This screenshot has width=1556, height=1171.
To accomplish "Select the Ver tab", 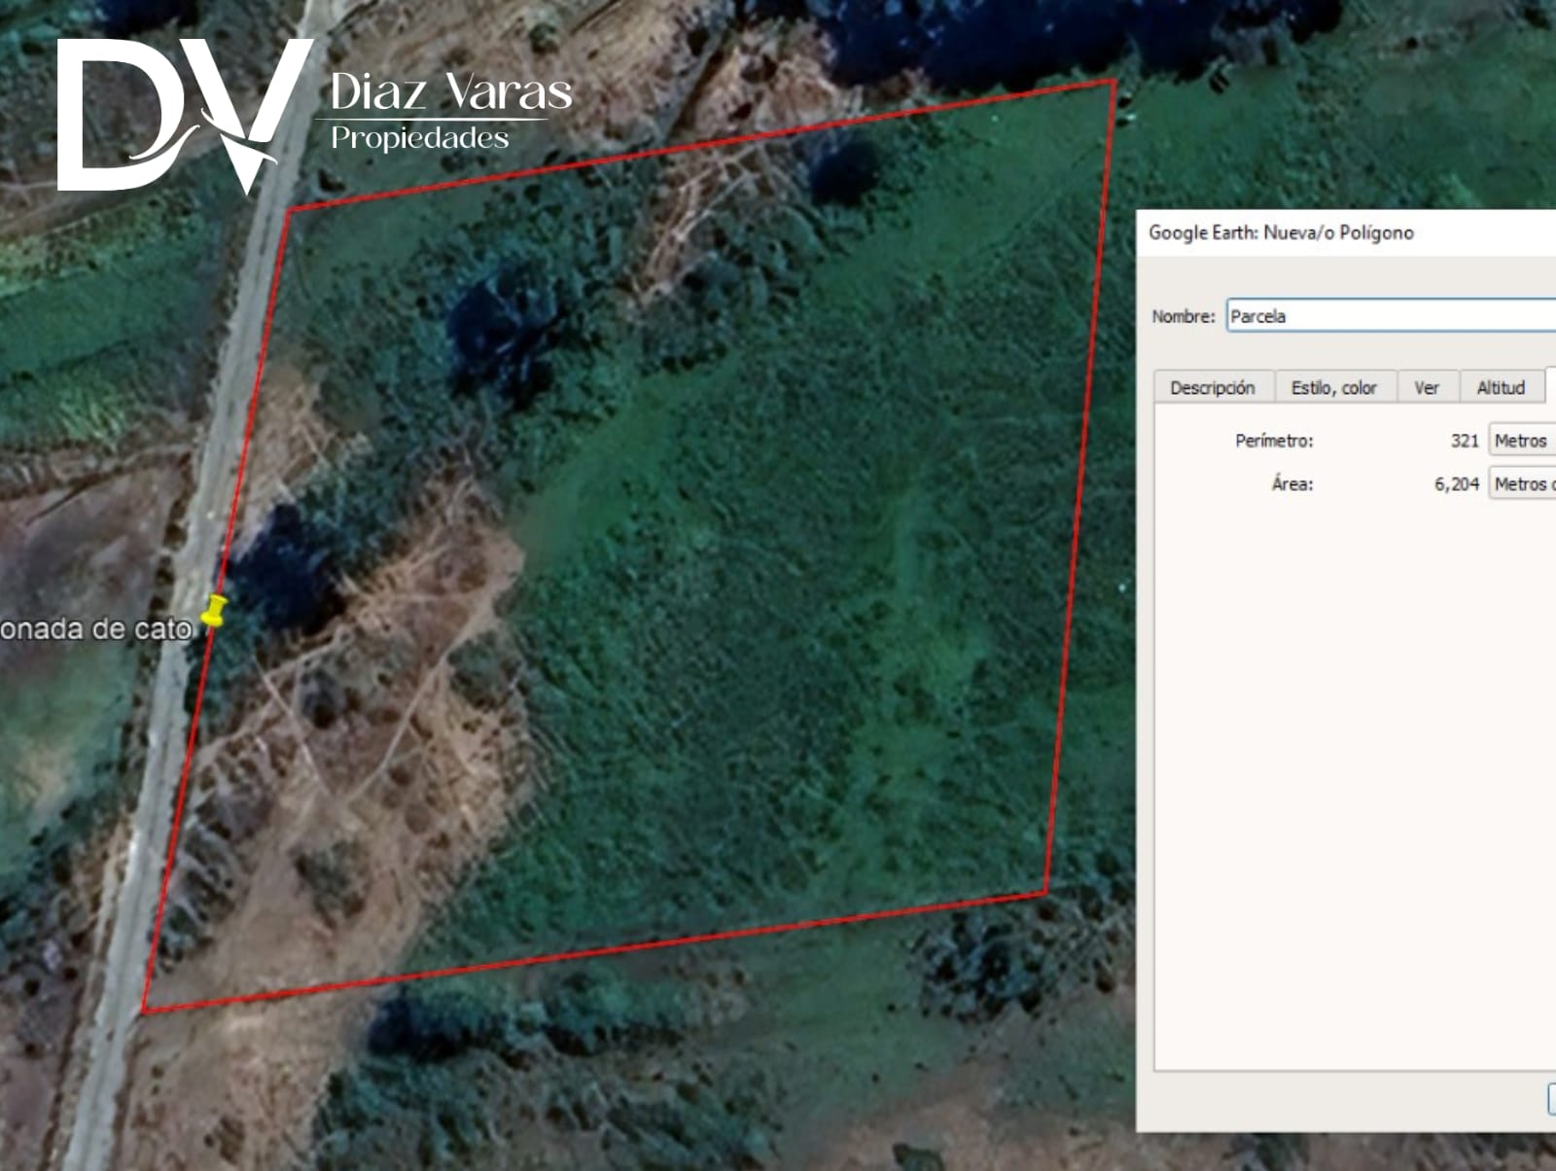I will [x=1426, y=387].
